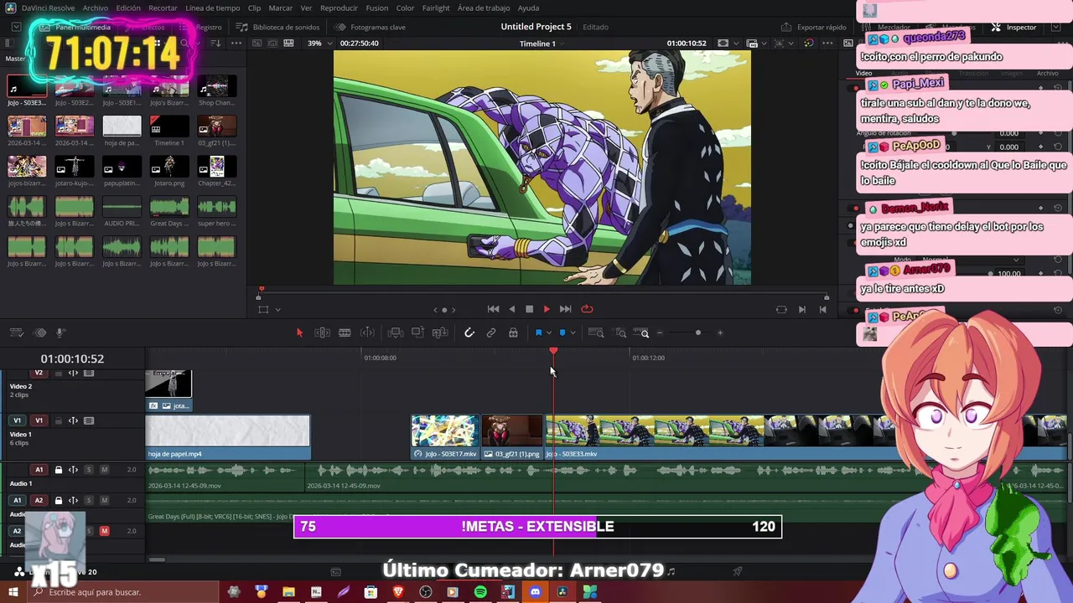Click the timeline timecode 01:00:10:52 field

coord(72,358)
